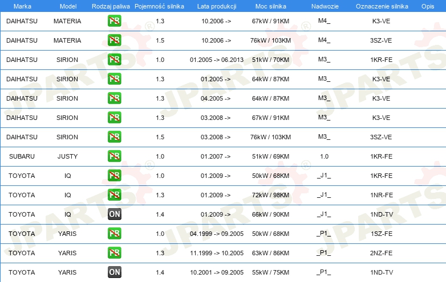Select SUBARU brand cell

22,156
